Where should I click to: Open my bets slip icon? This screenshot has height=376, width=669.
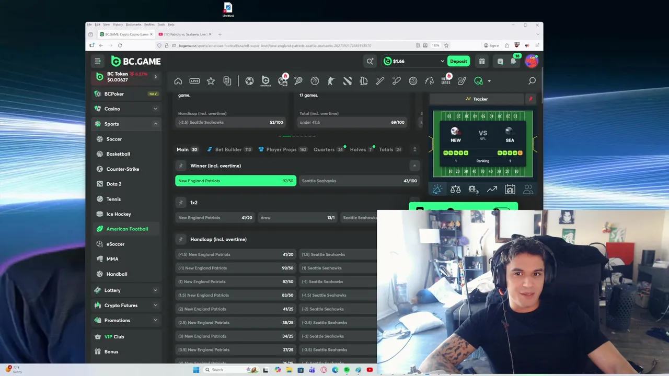[x=227, y=81]
